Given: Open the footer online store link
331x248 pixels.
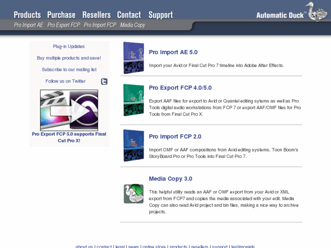Looking at the screenshot, I should [x=154, y=246].
